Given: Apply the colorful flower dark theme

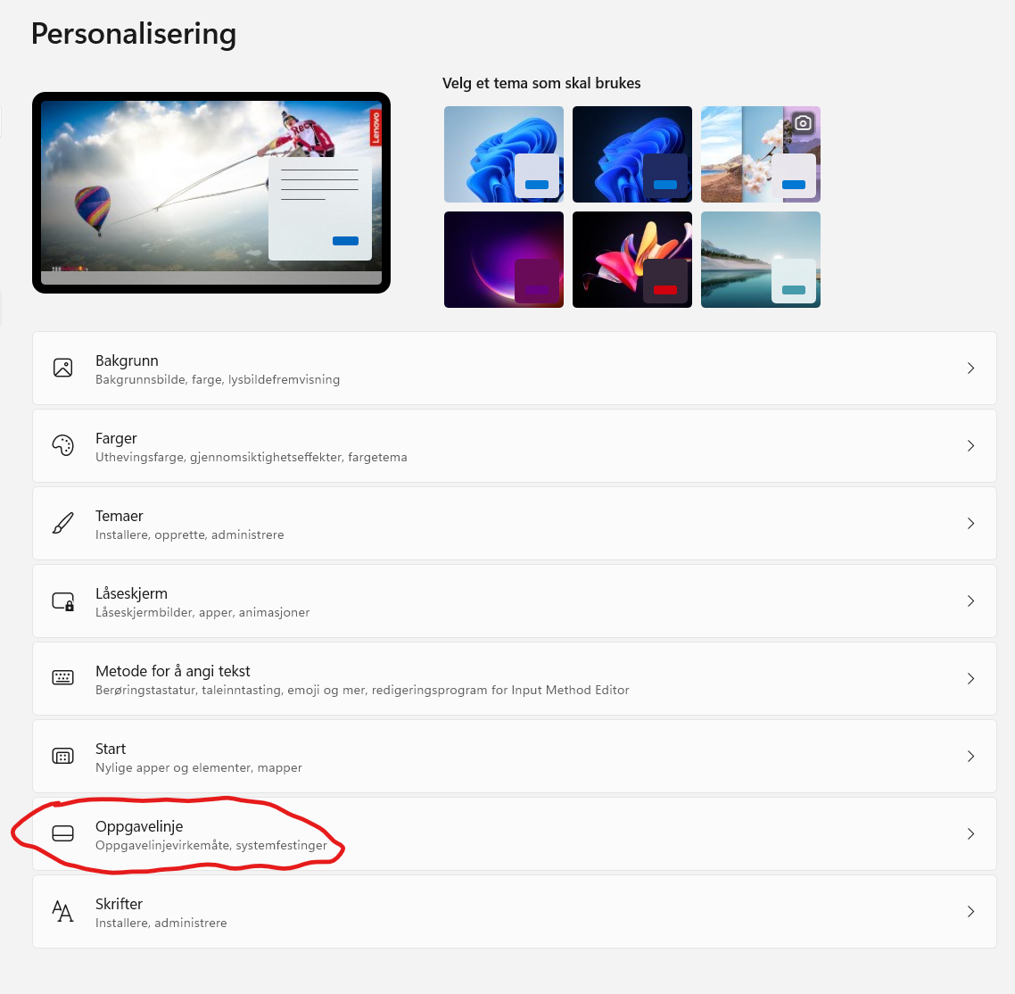Looking at the screenshot, I should [631, 260].
